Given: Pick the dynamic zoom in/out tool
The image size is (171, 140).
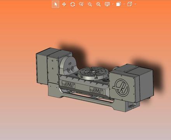Looking at the screenshot, I should pyautogui.click(x=81, y=4).
